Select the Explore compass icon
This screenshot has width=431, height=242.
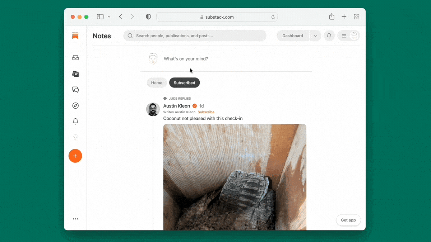point(75,105)
